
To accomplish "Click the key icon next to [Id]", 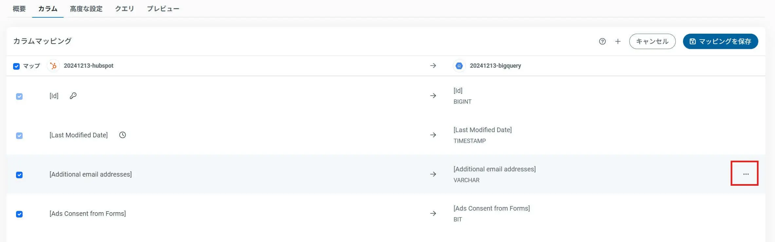I will tap(73, 96).
